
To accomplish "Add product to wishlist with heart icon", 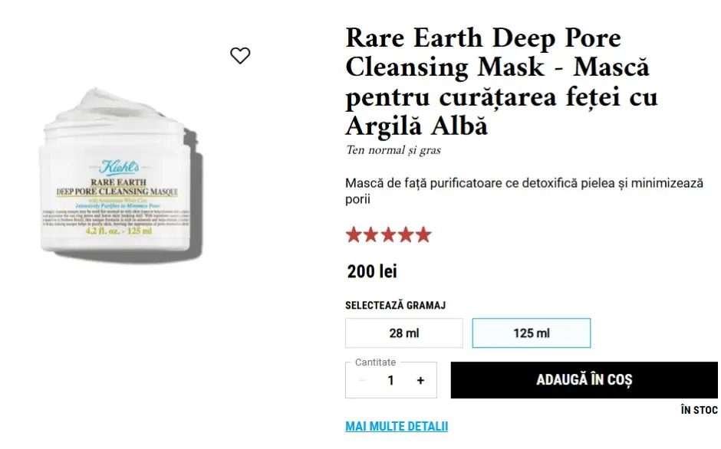I will [240, 56].
